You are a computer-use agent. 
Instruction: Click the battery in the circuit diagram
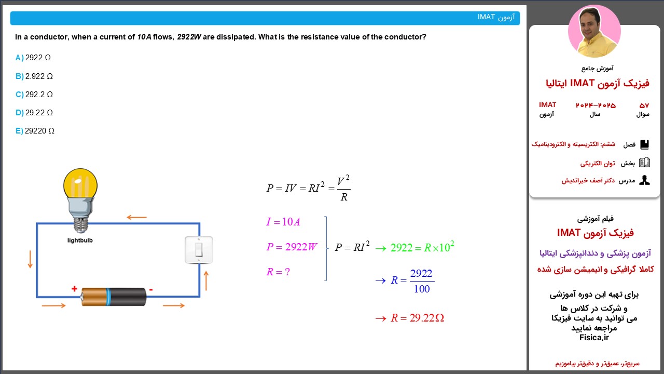pos(114,296)
